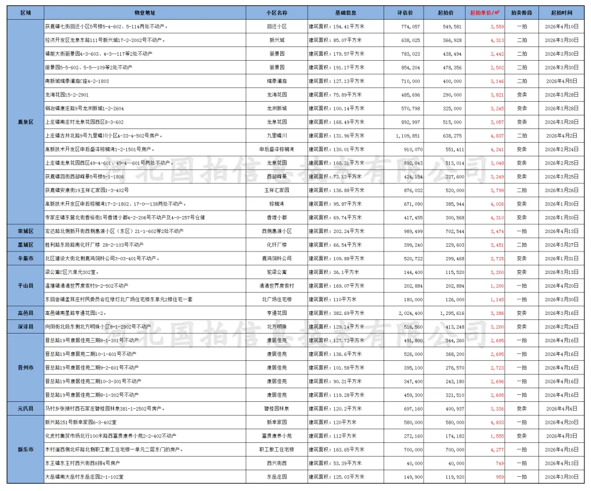Select auction date "2026年1月31日"
This screenshot has height=491, width=591.
point(561,258)
